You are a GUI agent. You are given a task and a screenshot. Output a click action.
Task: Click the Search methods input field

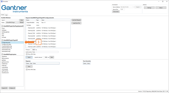tap(12, 20)
